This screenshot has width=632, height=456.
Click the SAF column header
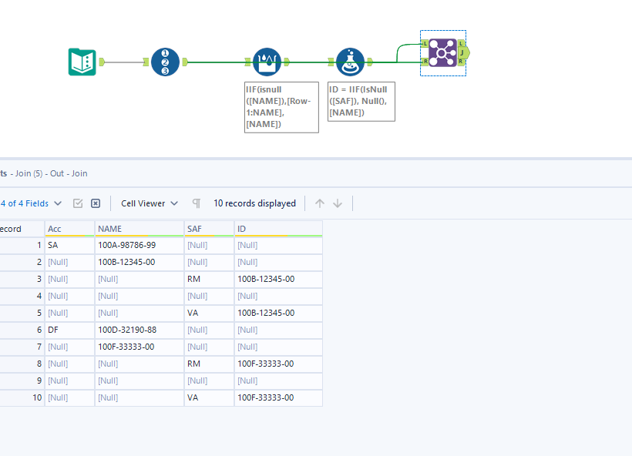pyautogui.click(x=209, y=229)
